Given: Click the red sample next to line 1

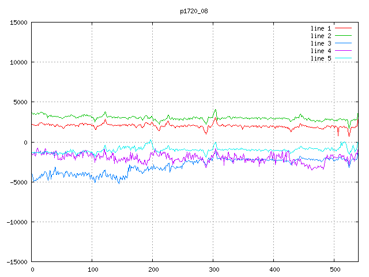Looking at the screenshot, I should [x=344, y=28].
